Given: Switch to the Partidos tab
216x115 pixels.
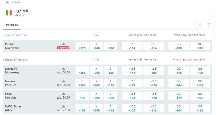Looking at the screenshot, I should 12,25.
